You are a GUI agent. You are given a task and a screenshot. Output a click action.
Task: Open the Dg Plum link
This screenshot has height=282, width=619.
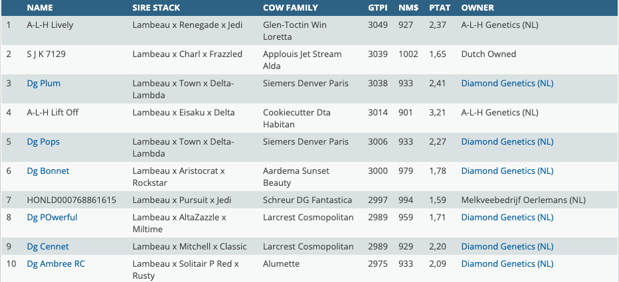(x=43, y=84)
